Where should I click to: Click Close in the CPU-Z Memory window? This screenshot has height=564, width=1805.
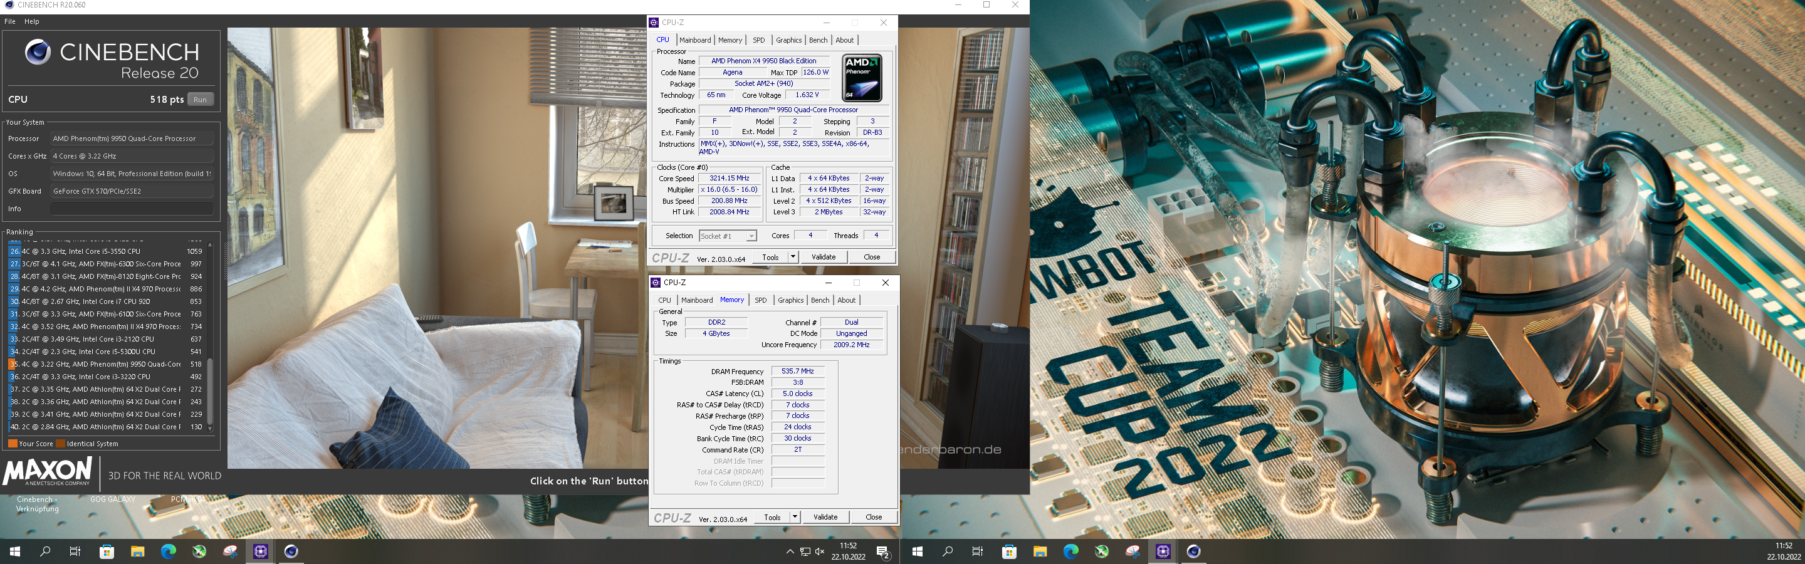(874, 517)
